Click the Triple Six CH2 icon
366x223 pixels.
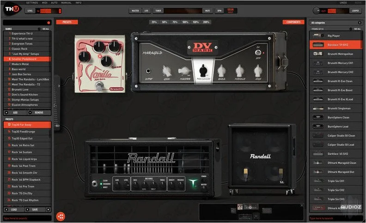pyautogui.click(x=318, y=190)
